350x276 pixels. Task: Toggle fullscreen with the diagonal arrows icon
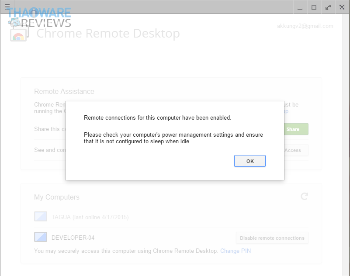tap(328, 7)
